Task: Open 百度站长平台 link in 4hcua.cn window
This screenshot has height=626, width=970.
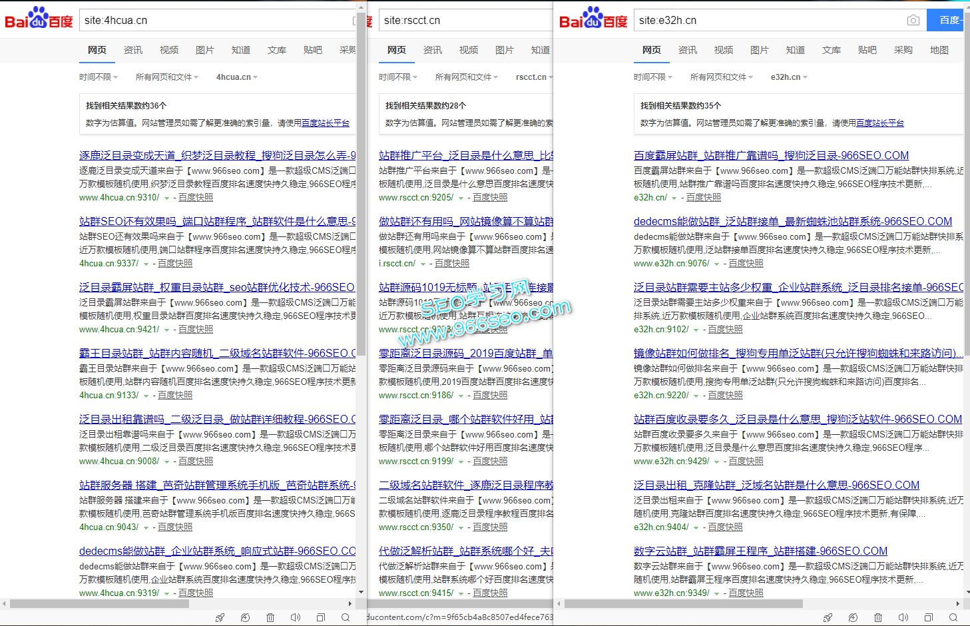Action: coord(326,123)
